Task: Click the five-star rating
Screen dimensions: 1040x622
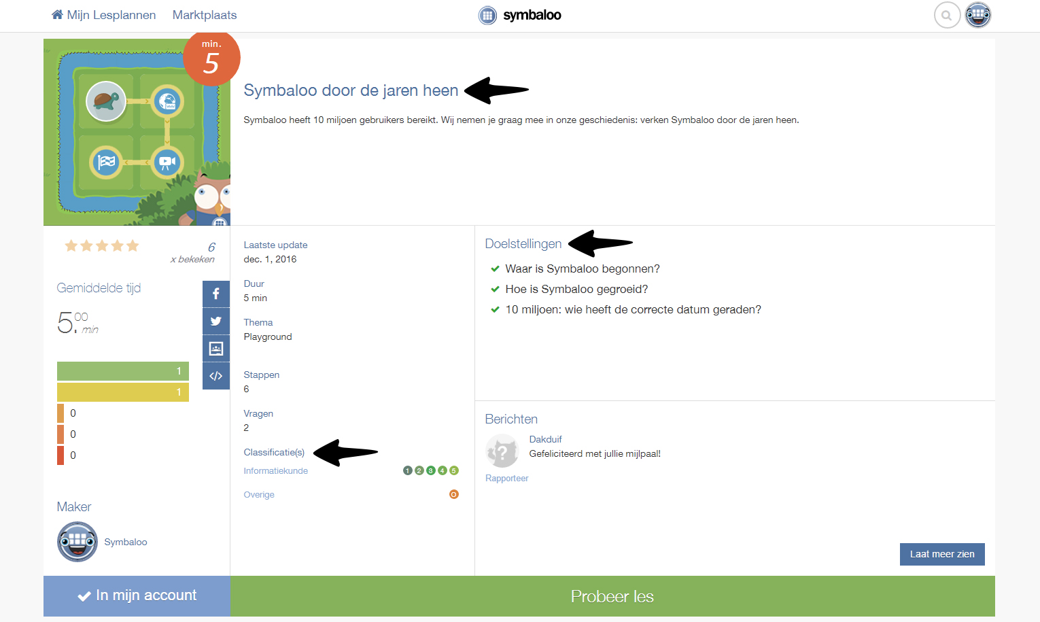Action: click(102, 245)
